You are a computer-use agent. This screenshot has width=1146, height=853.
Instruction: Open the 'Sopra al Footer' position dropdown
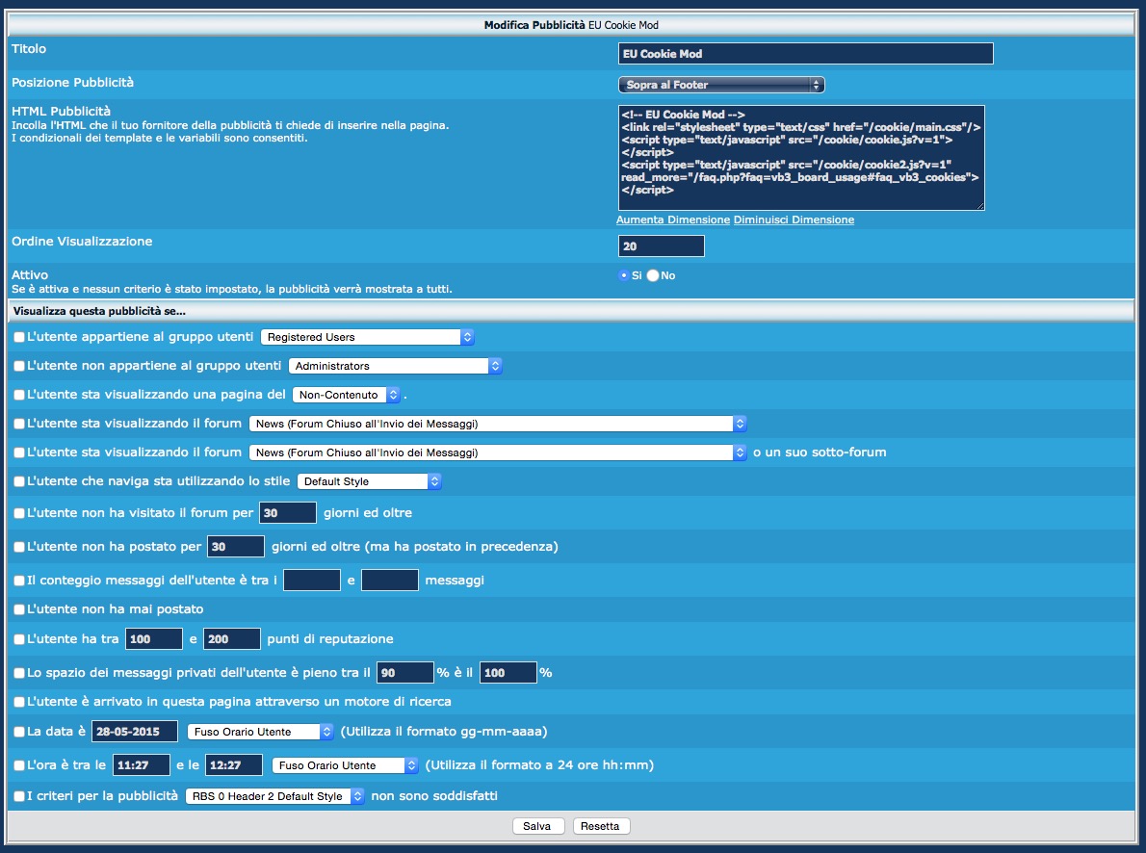[x=720, y=85]
